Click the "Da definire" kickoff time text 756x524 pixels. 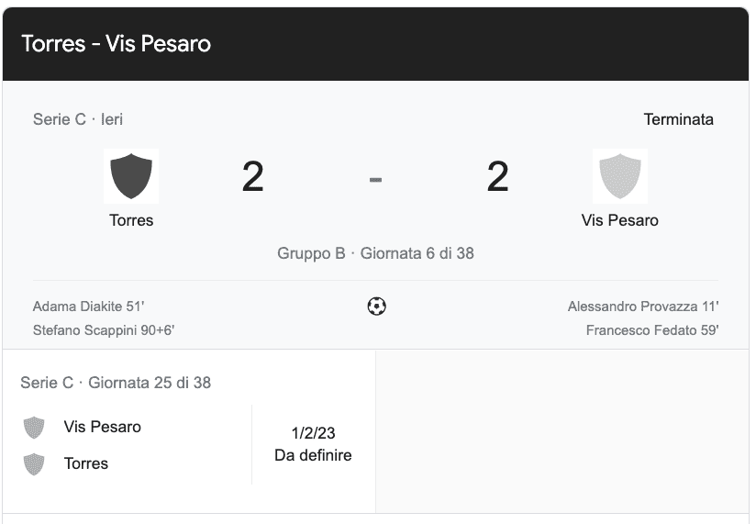coord(313,455)
